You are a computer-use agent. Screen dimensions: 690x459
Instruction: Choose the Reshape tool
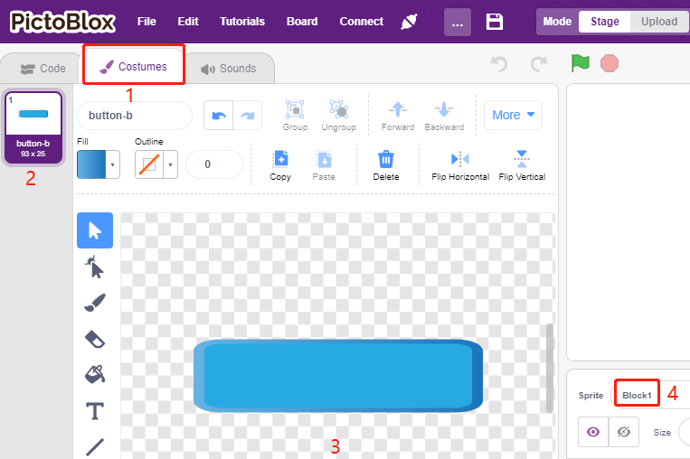coord(95,267)
